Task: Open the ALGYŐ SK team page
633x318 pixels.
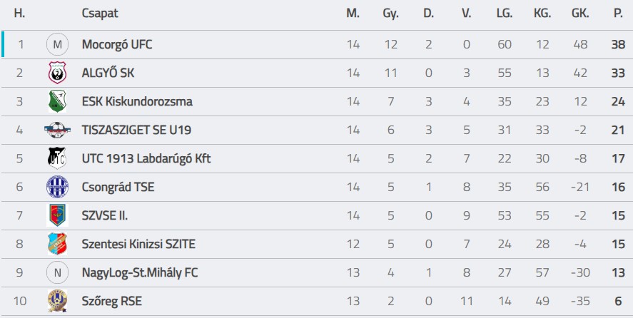Action: pyautogui.click(x=108, y=73)
